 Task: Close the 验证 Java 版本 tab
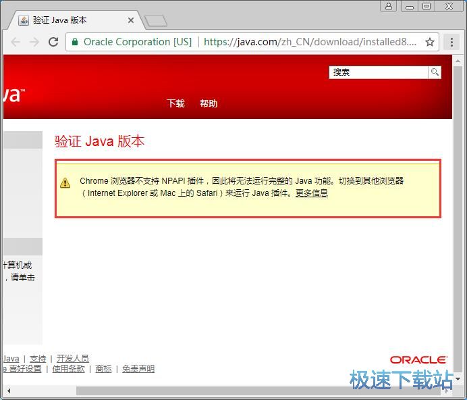click(x=131, y=20)
